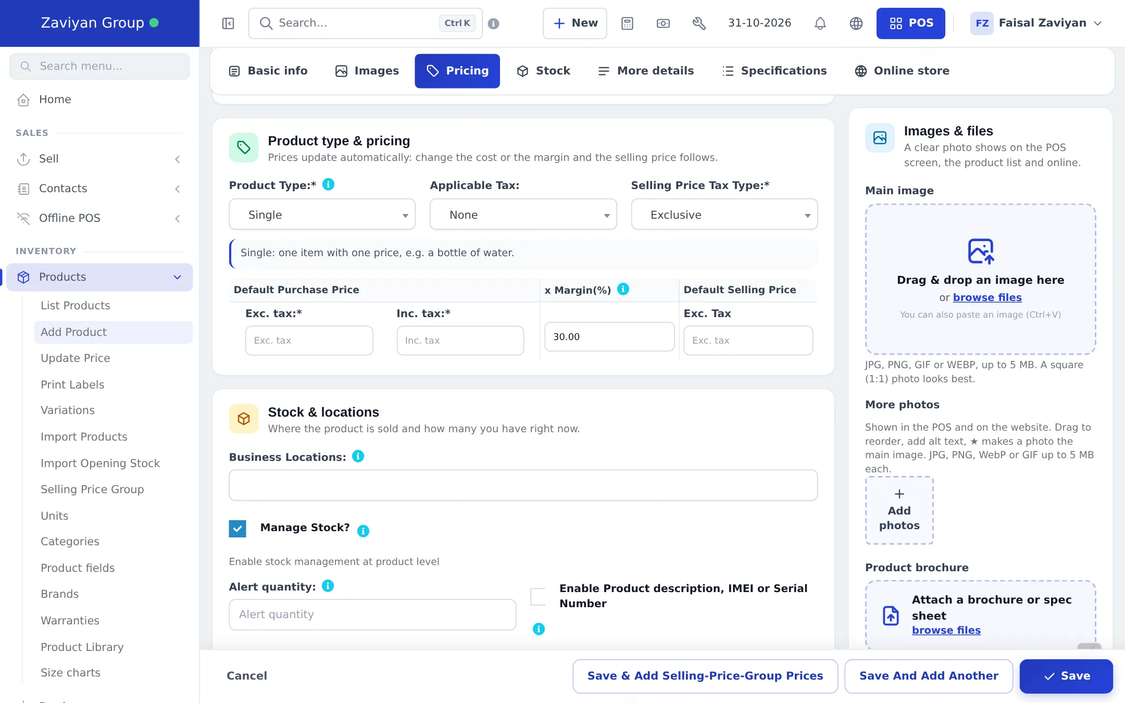1125x703 pixels.
Task: Open Selling Price Tax Type dropdown
Action: pyautogui.click(x=724, y=215)
